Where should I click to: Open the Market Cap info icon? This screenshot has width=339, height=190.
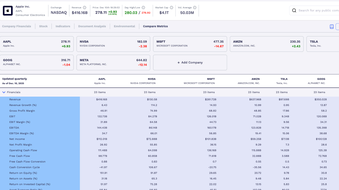click(171, 8)
